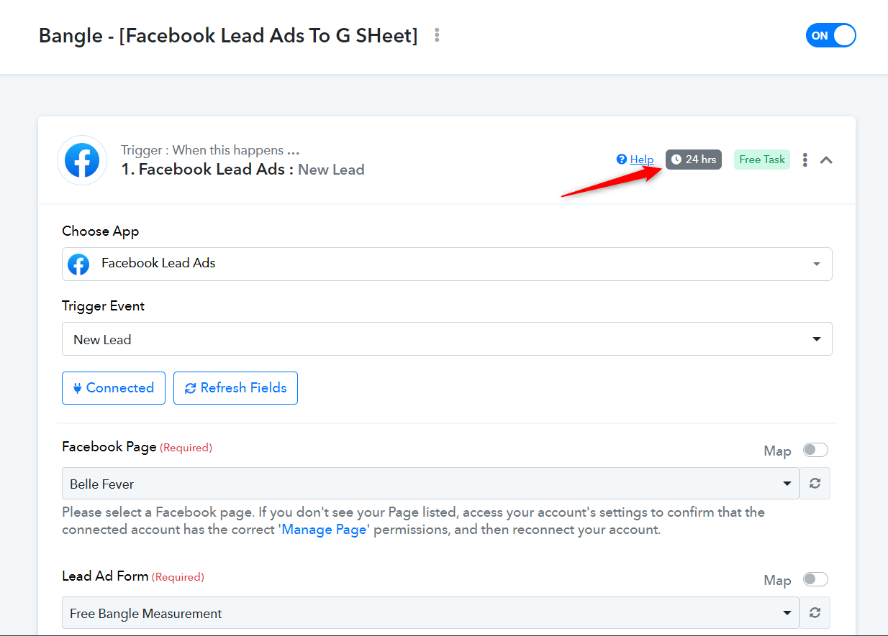Open the Choose App dropdown

pos(447,264)
